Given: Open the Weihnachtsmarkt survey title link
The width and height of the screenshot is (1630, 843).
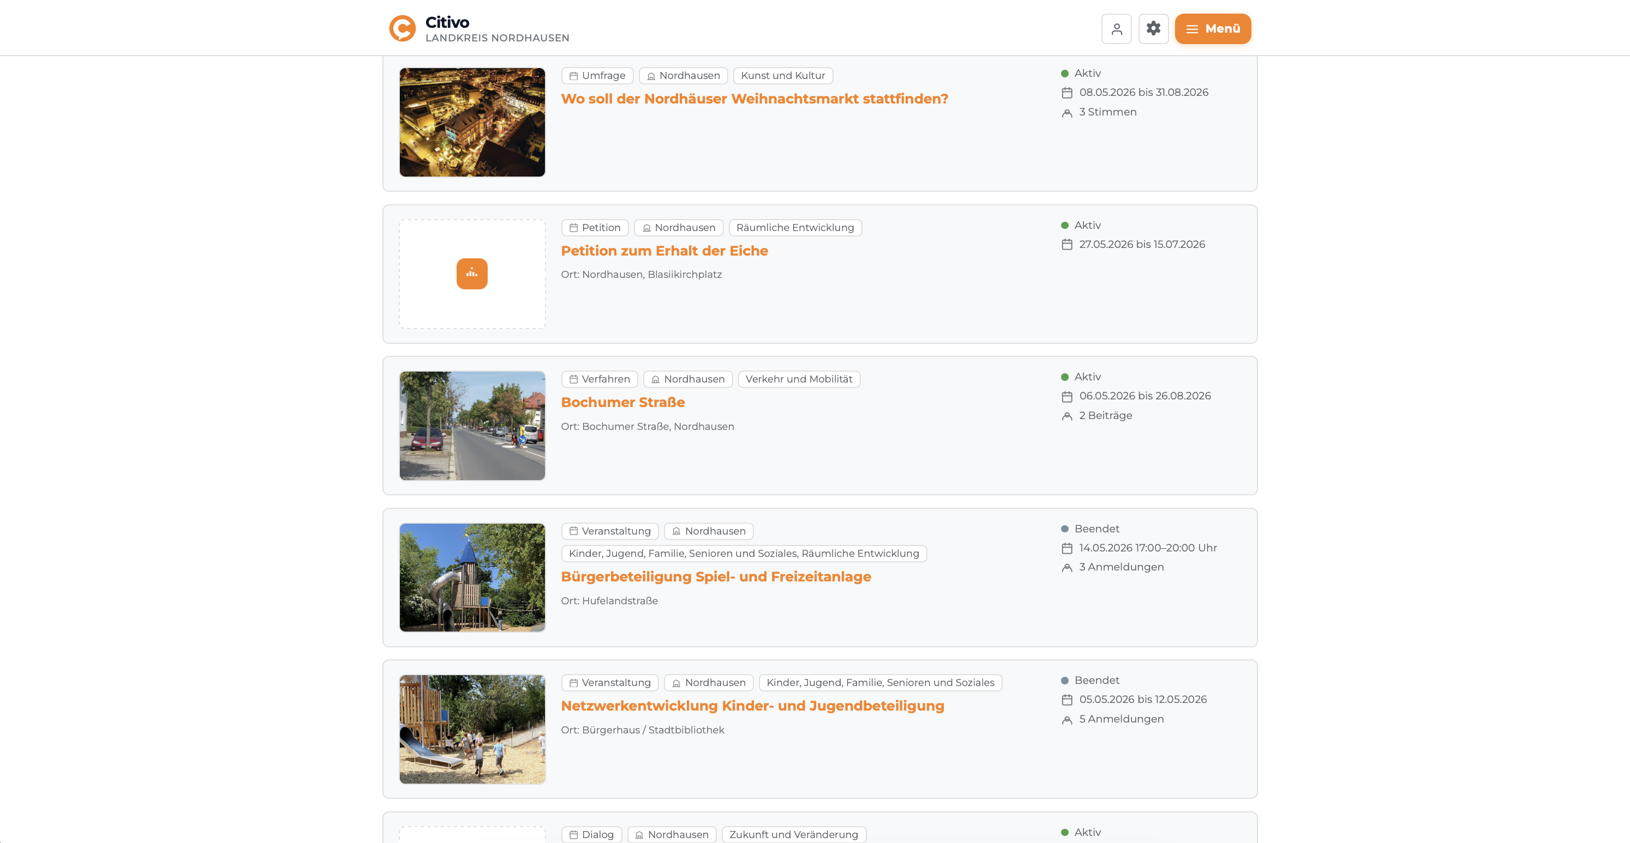Looking at the screenshot, I should [x=754, y=99].
